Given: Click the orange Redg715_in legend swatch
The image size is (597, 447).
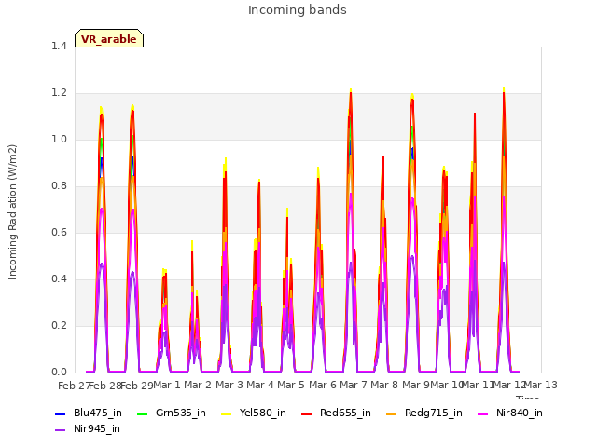Looking at the screenshot, I should (392, 413).
